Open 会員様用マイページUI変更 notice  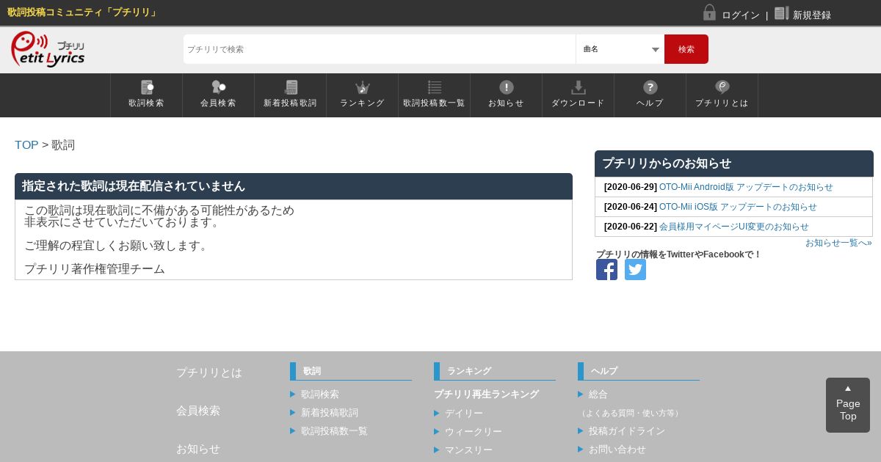pyautogui.click(x=734, y=227)
